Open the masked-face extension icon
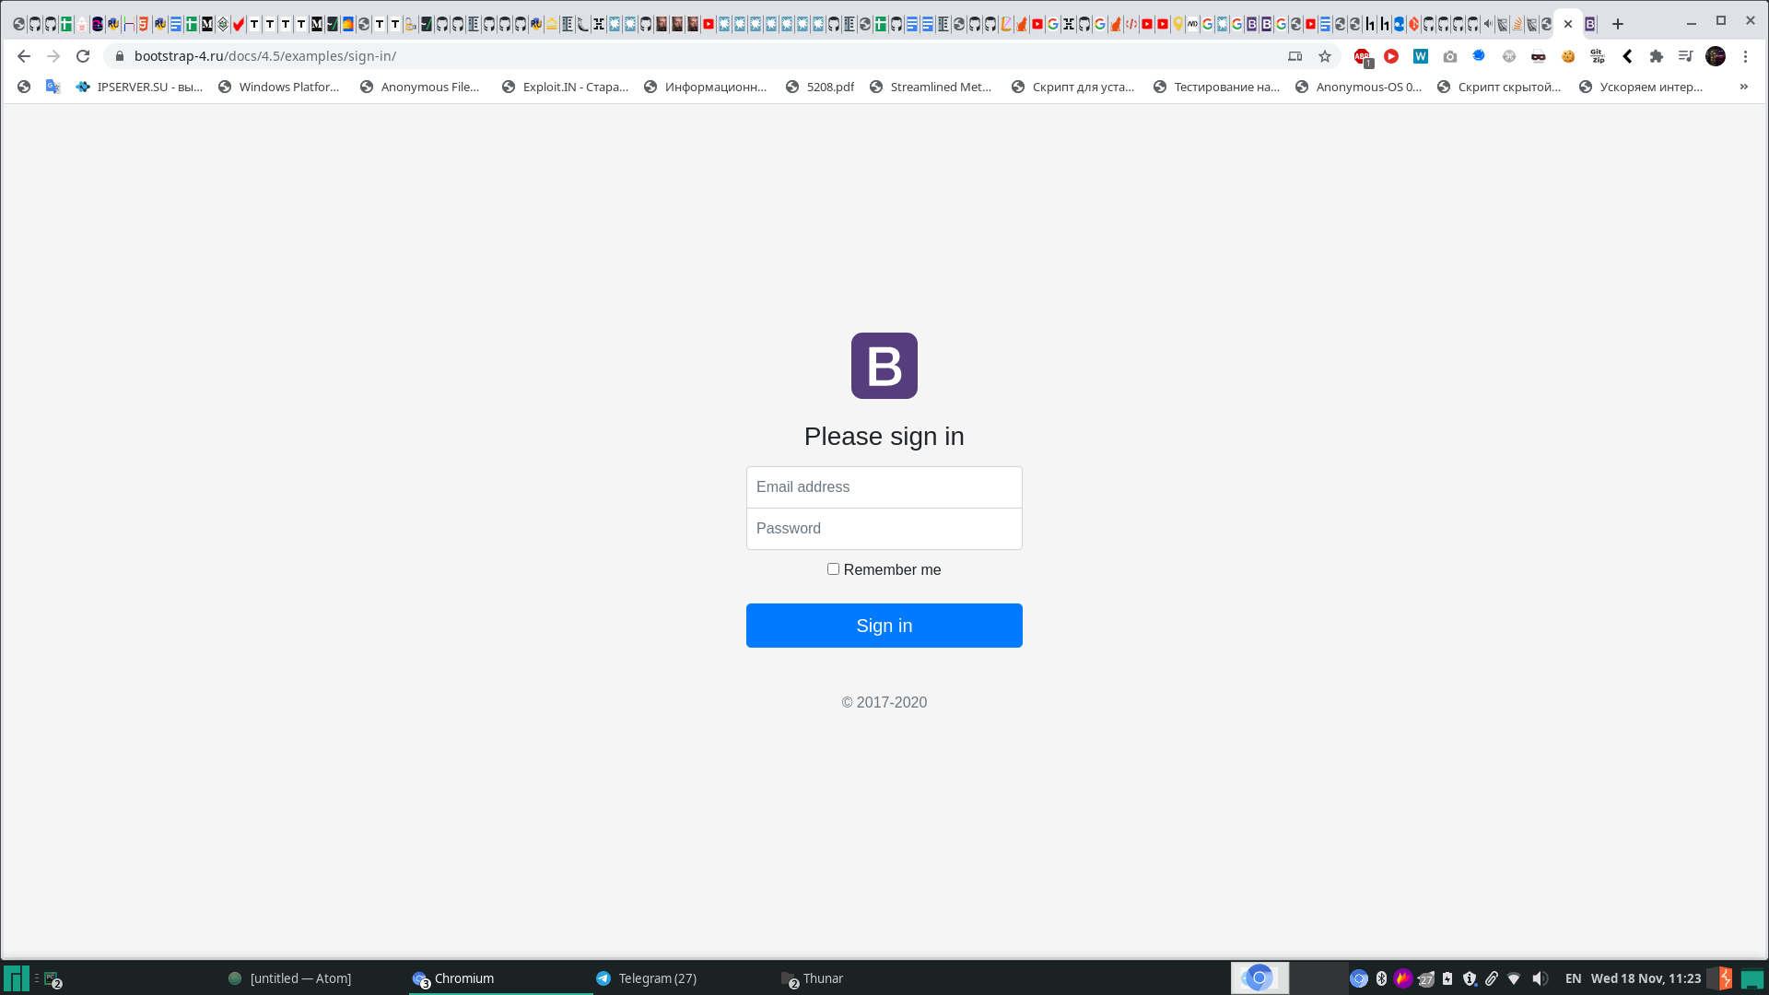 pos(1539,56)
